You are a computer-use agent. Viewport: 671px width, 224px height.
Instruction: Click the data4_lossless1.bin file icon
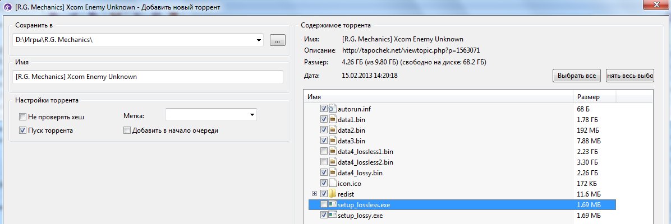point(333,151)
